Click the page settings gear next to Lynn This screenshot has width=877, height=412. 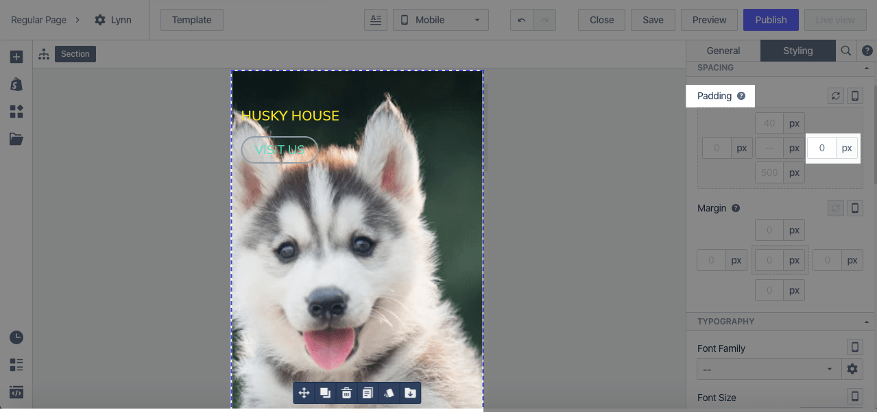click(100, 20)
